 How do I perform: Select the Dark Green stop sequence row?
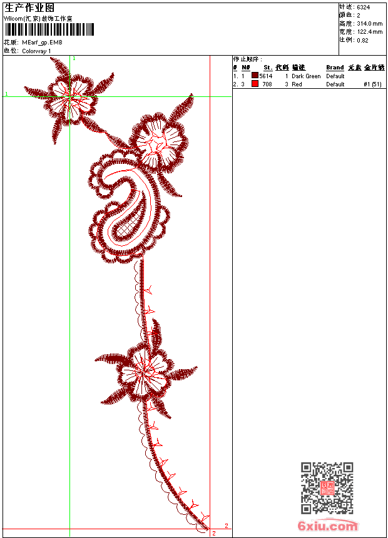point(309,76)
